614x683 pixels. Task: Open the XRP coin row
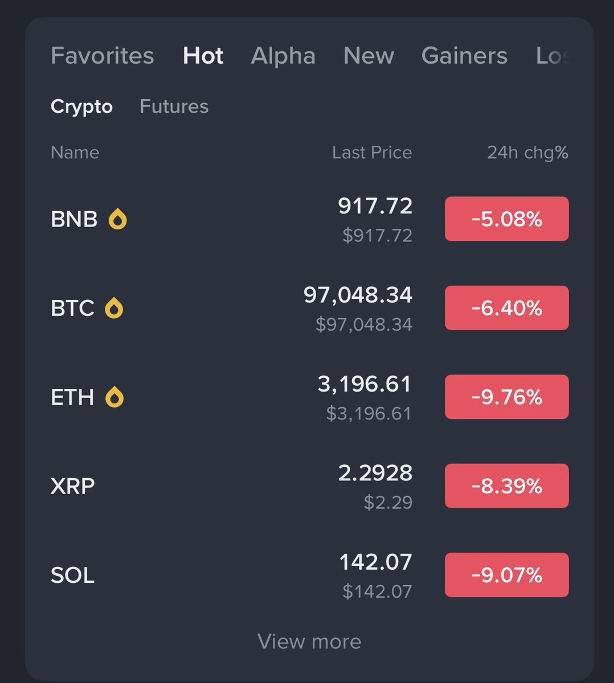[x=309, y=486]
